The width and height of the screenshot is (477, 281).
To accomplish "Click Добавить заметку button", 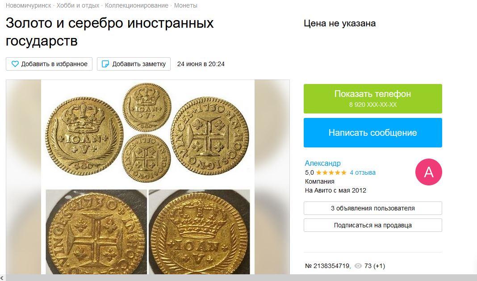I will (134, 64).
